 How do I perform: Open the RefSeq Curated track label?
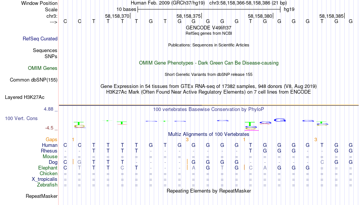pyautogui.click(x=40, y=39)
